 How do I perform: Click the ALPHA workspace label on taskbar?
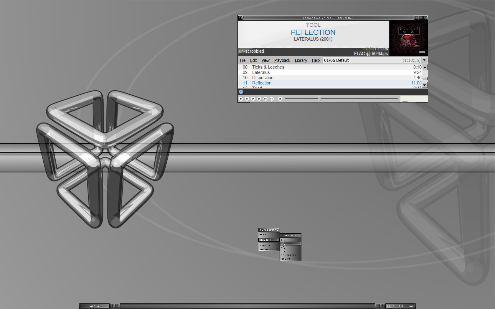[x=95, y=306]
